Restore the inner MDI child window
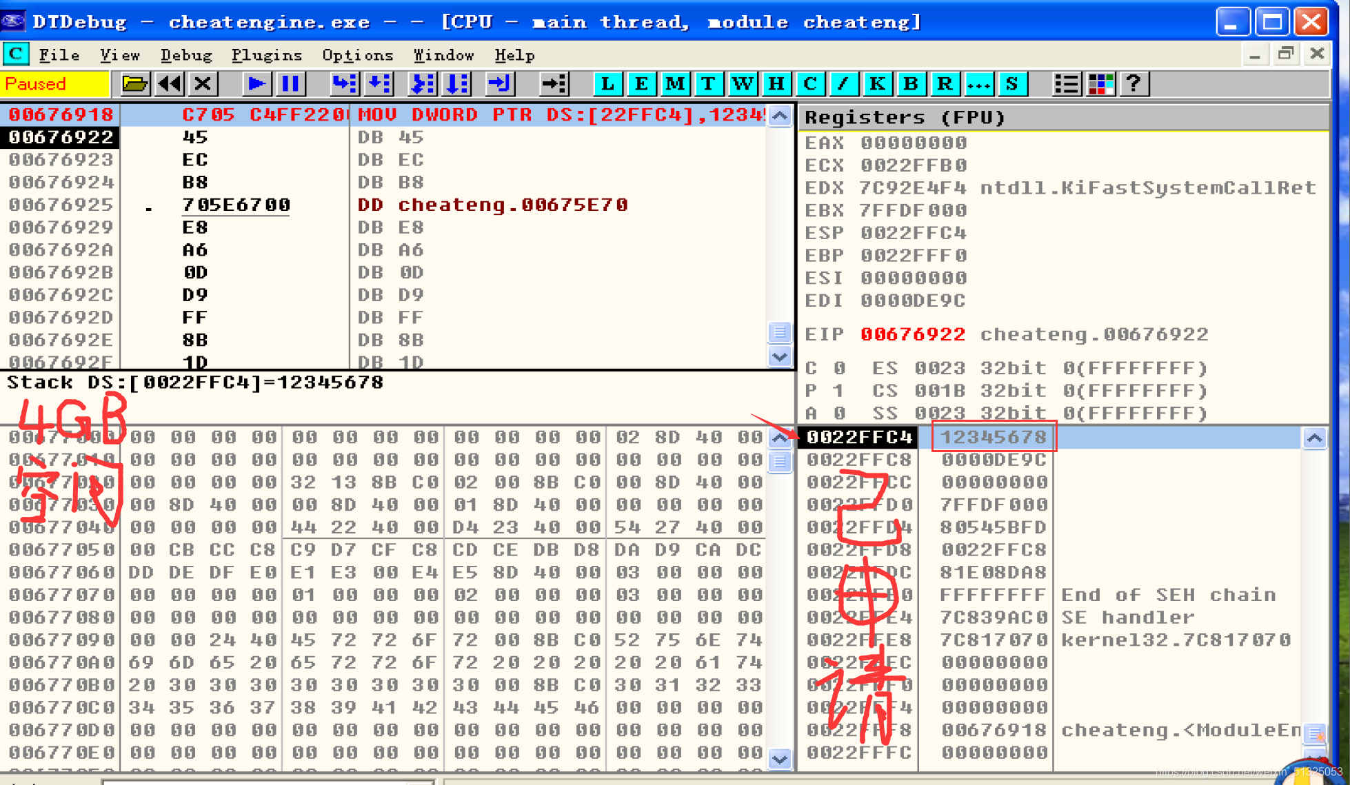This screenshot has width=1350, height=785. [1286, 54]
